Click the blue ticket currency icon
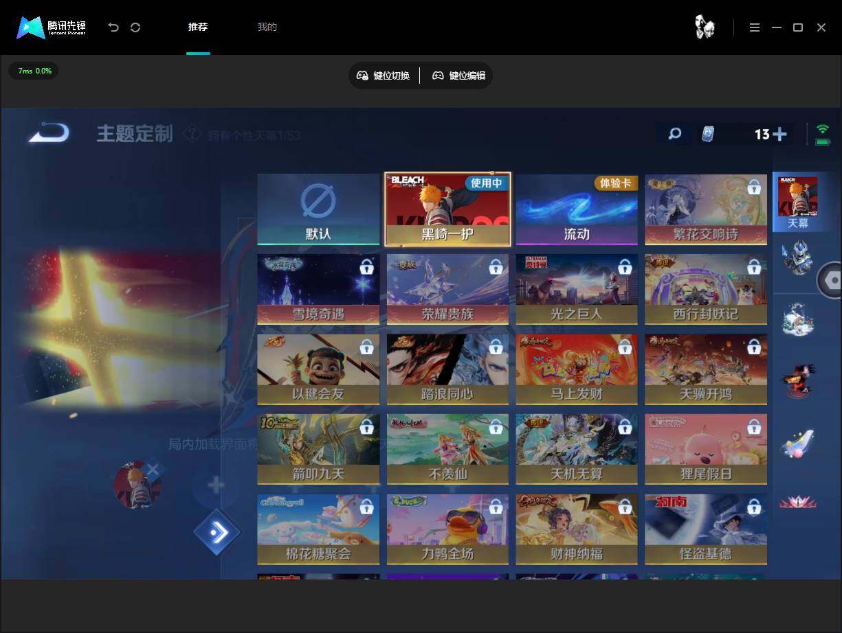 coord(707,134)
